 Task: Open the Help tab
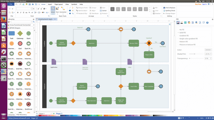point(81,4)
